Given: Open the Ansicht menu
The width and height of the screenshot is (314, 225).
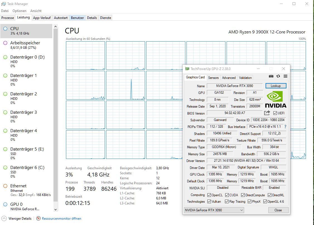Looking at the screenshot, I should point(36,11).
